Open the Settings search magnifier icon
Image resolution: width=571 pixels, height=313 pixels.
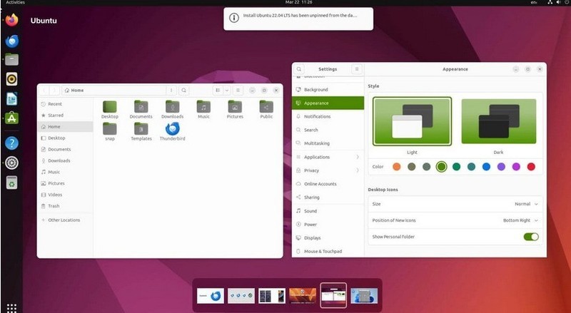pyautogui.click(x=299, y=69)
